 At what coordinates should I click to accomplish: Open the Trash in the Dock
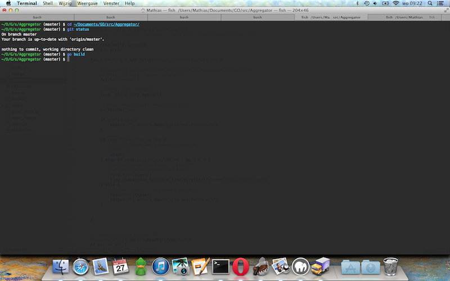pos(390,266)
